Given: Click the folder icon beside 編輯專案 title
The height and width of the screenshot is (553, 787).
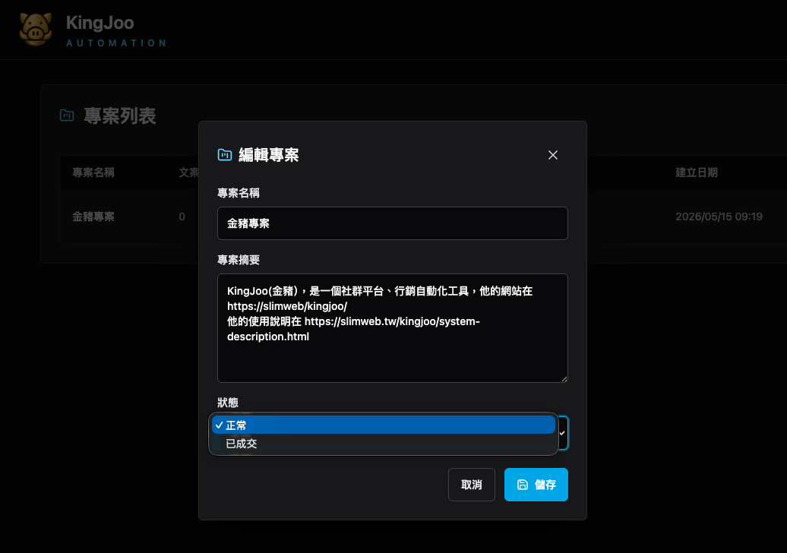Looking at the screenshot, I should pos(224,155).
